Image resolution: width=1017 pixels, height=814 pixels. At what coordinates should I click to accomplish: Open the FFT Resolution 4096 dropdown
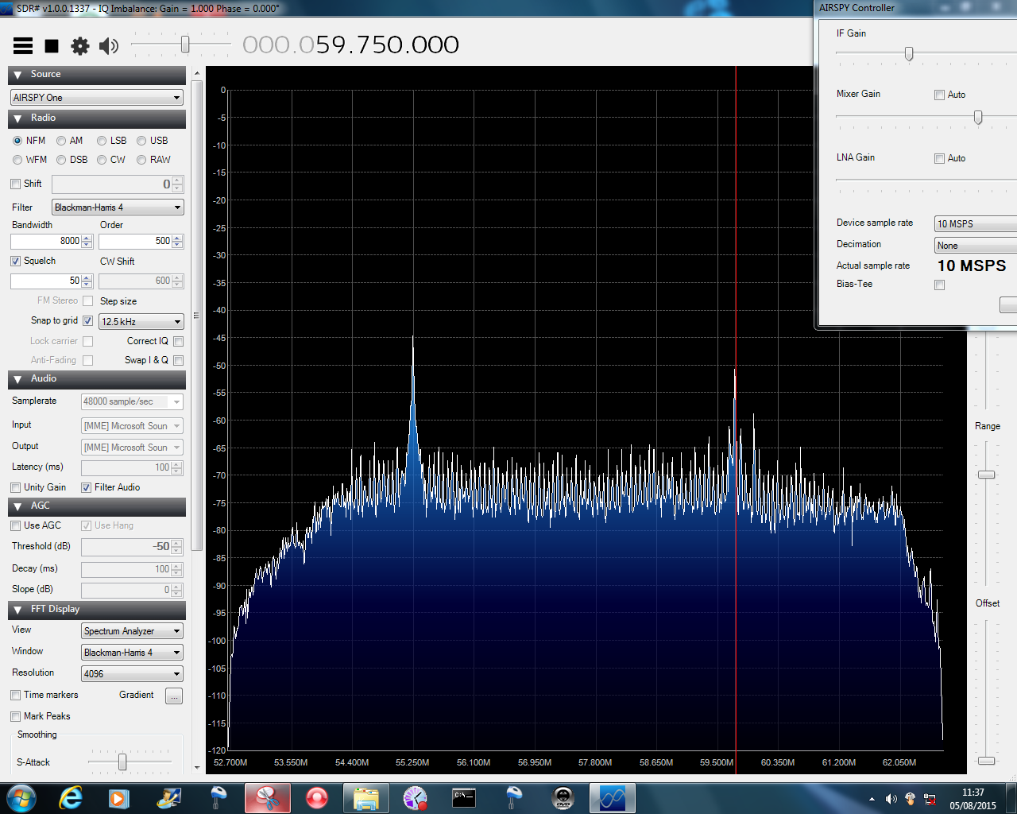click(x=132, y=673)
